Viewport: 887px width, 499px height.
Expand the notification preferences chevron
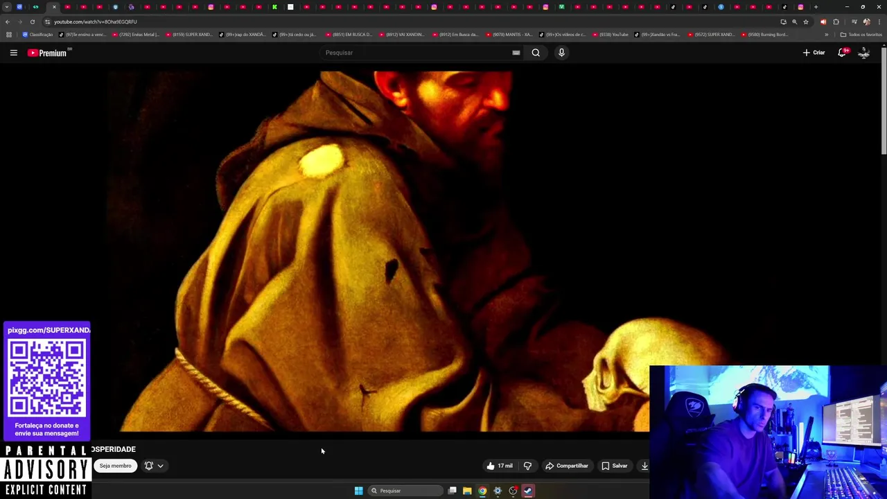[160, 466]
